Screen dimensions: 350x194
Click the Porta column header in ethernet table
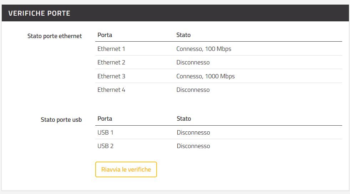point(105,35)
